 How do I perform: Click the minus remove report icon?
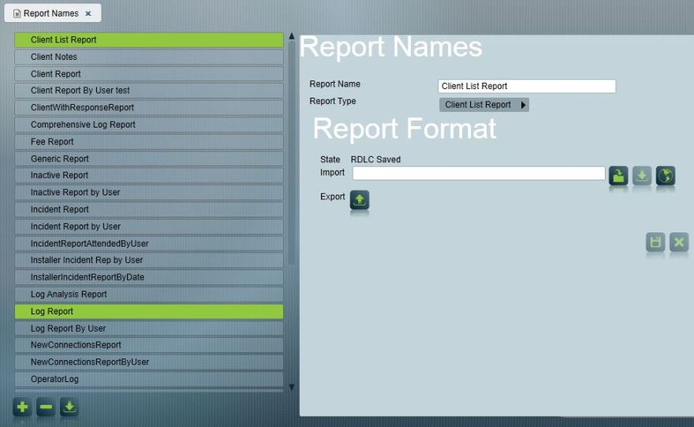click(x=46, y=407)
